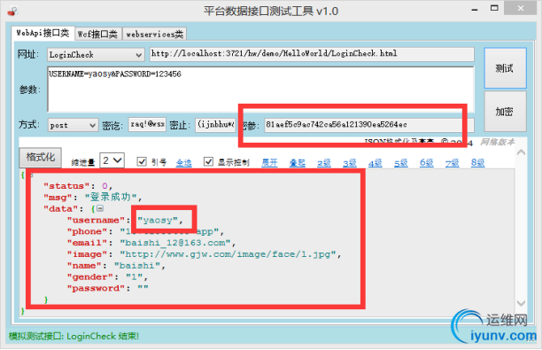Click the 4级 level link
Viewport: 542px width, 350px height.
[x=375, y=162]
